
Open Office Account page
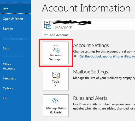[9, 66]
